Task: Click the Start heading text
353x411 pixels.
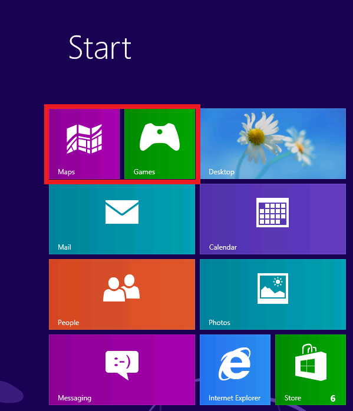Action: (x=100, y=48)
